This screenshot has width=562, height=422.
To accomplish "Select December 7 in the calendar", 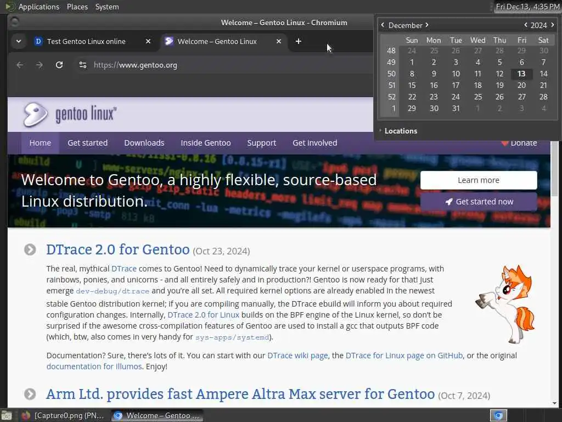I will [x=543, y=63].
